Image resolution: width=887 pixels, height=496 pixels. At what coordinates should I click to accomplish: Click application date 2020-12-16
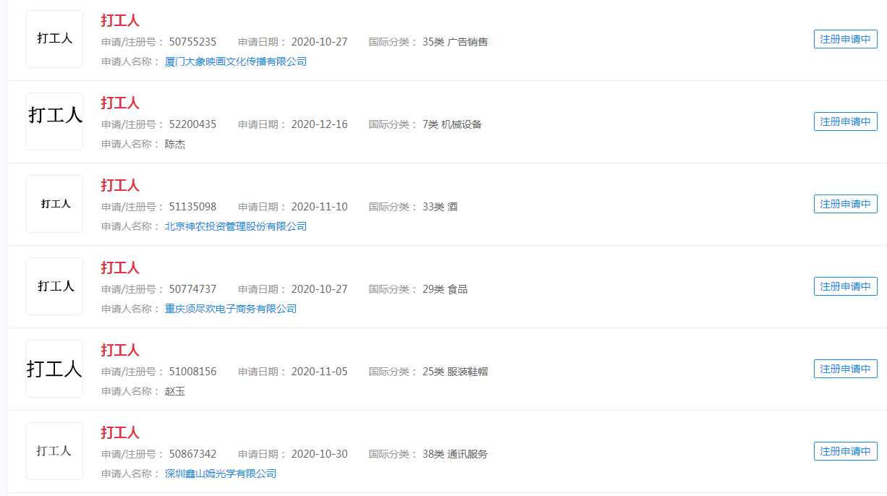click(319, 124)
